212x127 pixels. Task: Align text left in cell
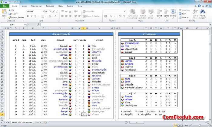coord(62,16)
